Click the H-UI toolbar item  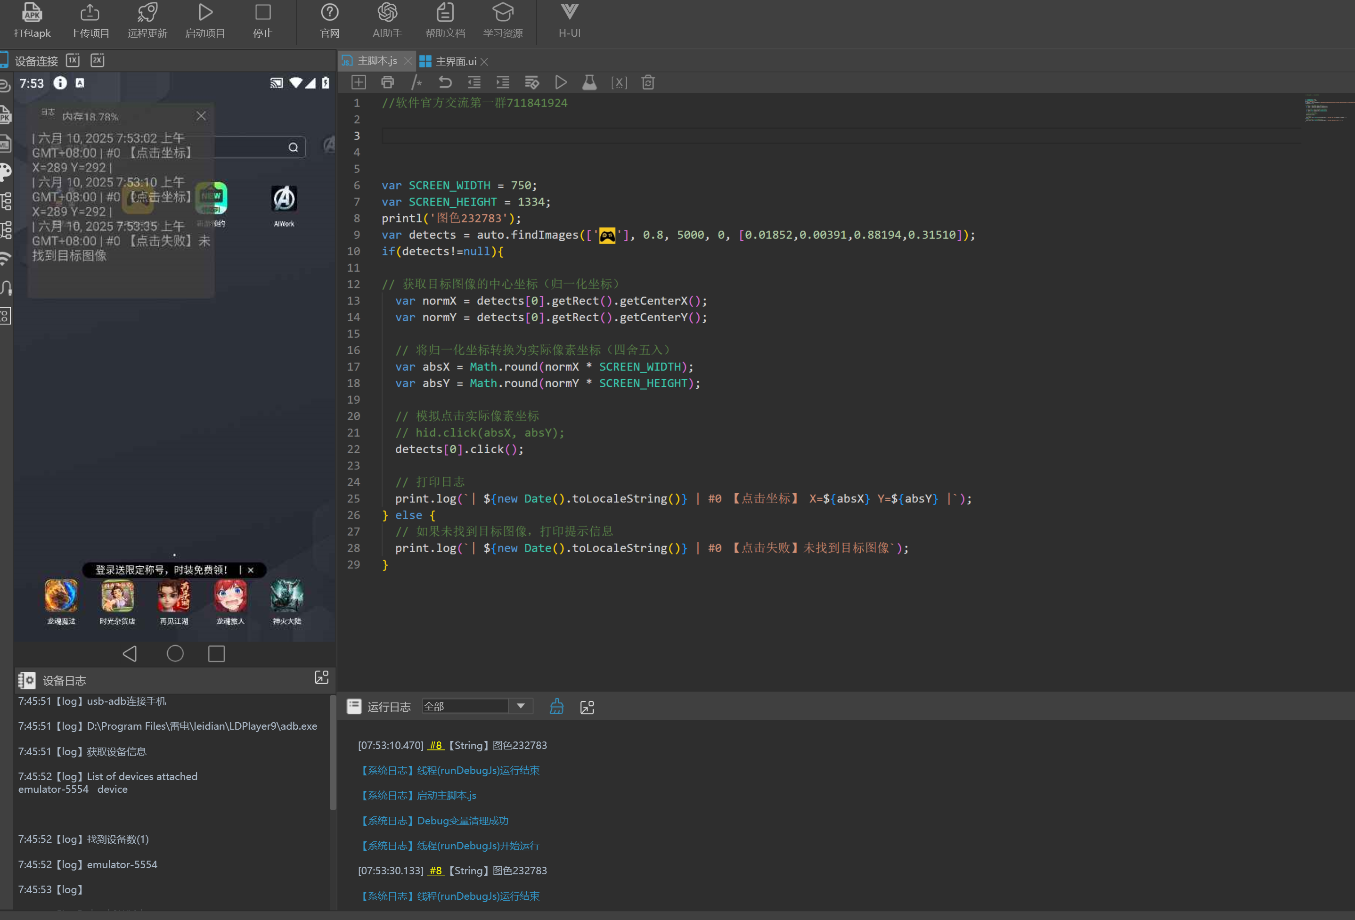(x=570, y=20)
